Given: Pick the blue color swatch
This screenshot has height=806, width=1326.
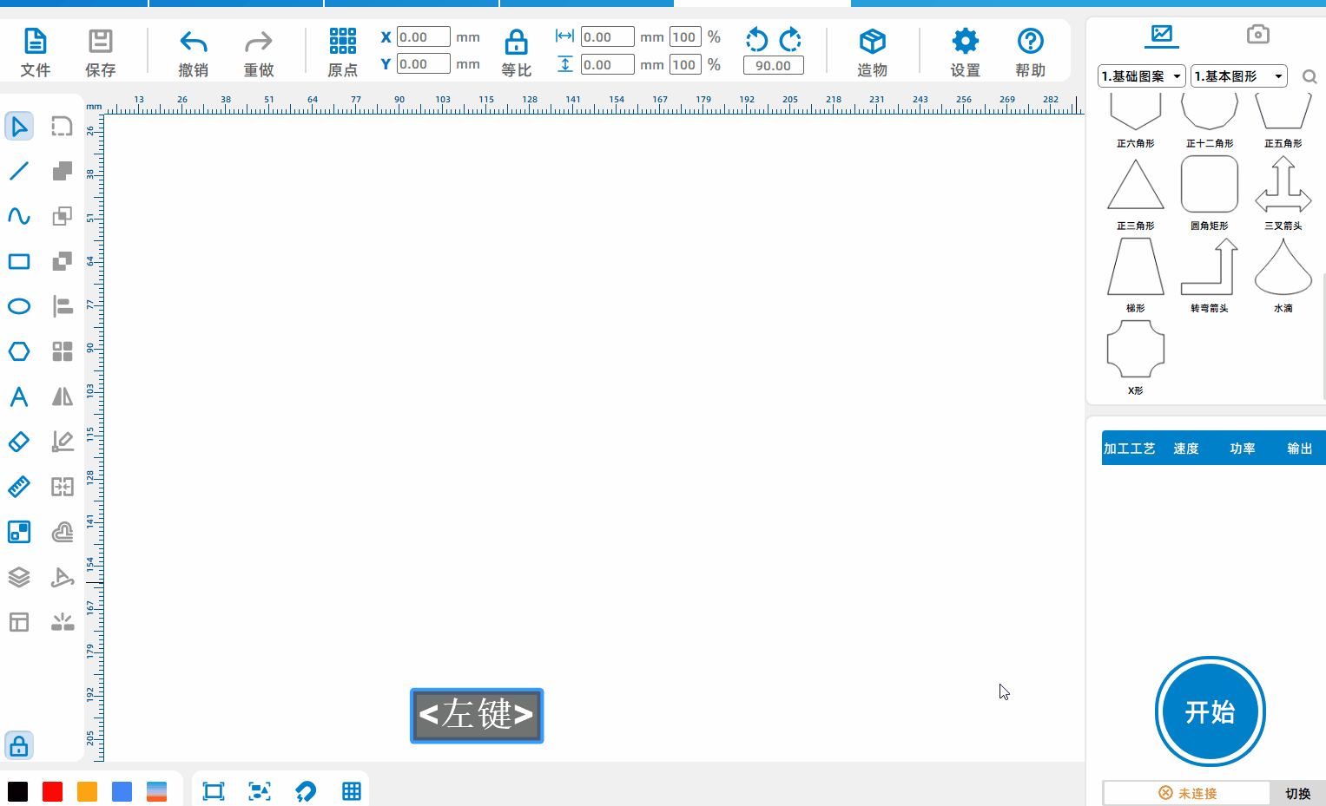Looking at the screenshot, I should 122,791.
